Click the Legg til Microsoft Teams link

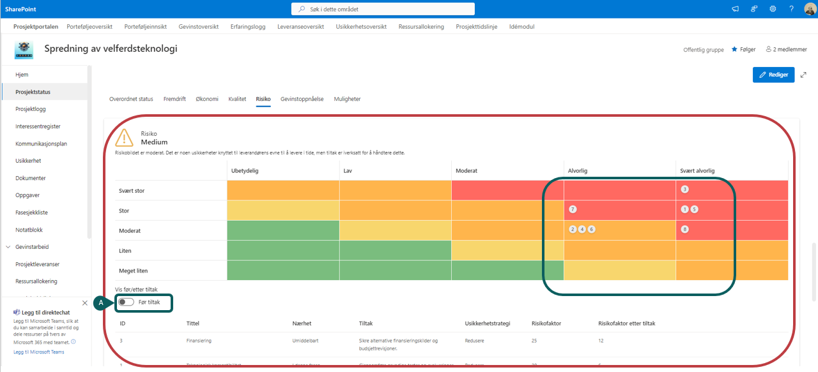(39, 352)
